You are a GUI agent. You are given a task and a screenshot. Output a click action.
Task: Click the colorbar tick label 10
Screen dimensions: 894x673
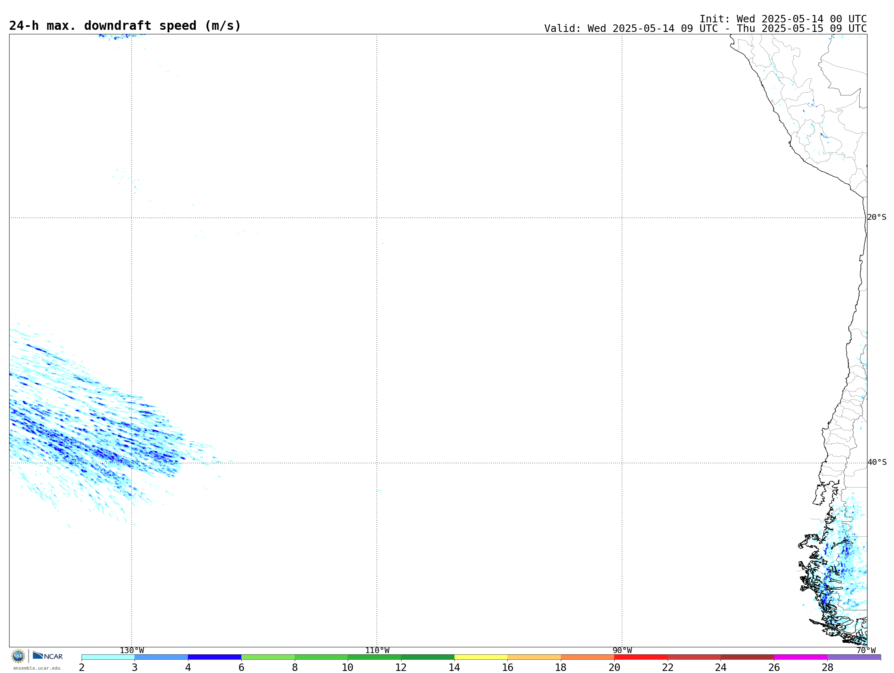point(348,668)
